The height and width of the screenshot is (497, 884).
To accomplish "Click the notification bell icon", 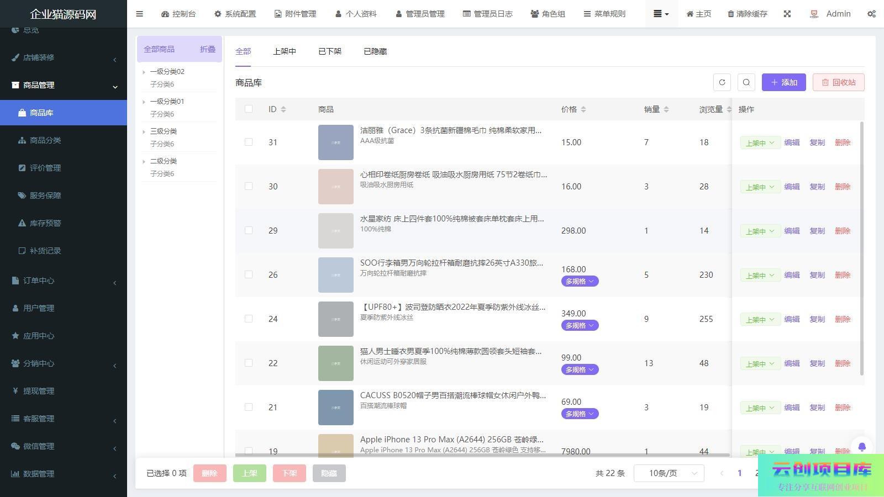I will point(861,447).
